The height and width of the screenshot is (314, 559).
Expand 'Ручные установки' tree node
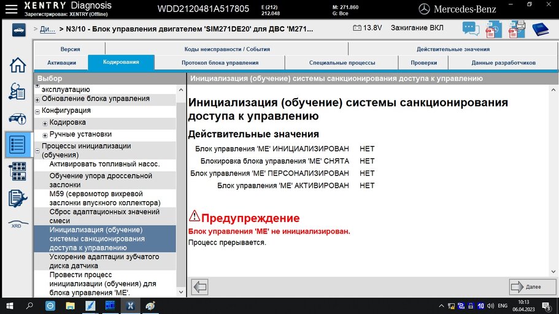(45, 136)
